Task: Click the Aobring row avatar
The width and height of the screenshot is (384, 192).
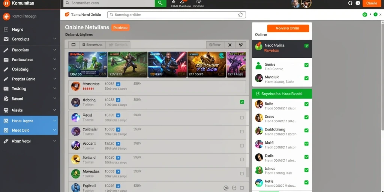Action: (x=76, y=102)
